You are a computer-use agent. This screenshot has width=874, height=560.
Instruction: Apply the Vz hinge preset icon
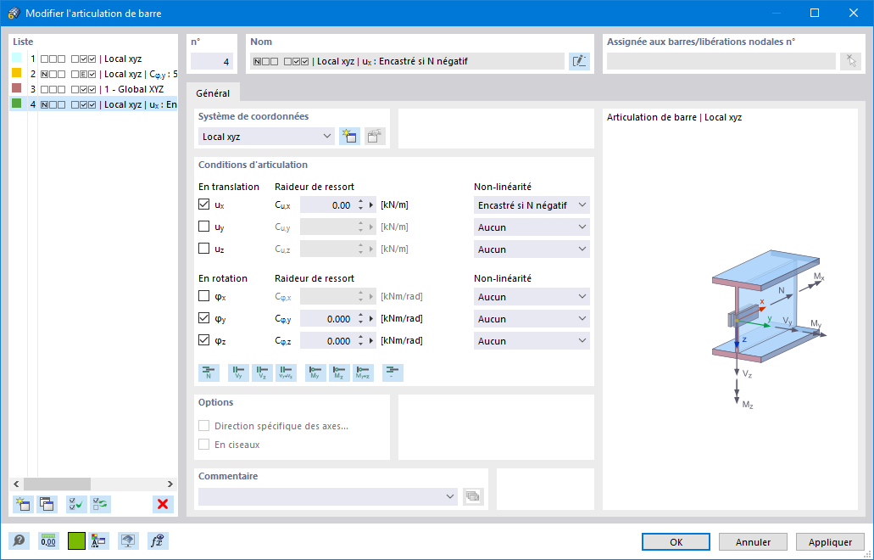tap(262, 372)
